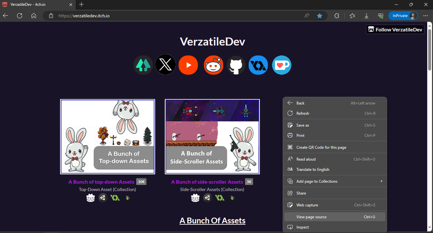Follow VerzatileDev button
The image size is (433, 233).
[395, 29]
